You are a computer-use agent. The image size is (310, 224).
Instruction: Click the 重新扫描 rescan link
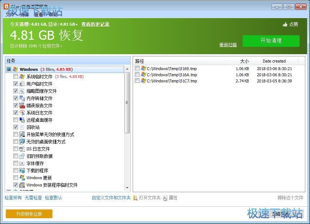coord(228,45)
